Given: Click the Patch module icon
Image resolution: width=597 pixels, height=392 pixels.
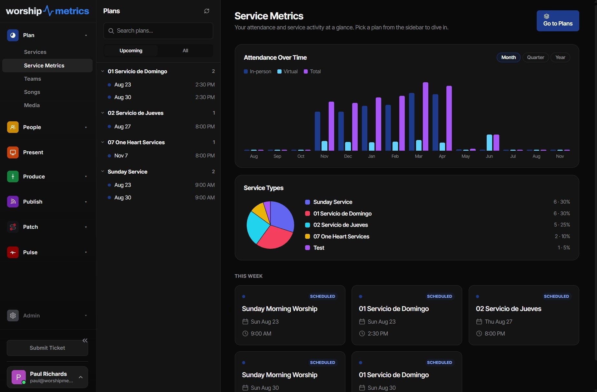Looking at the screenshot, I should 13,227.
